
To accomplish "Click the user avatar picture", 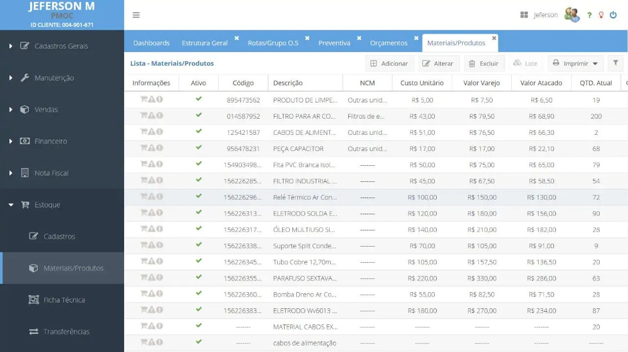I will click(x=572, y=15).
